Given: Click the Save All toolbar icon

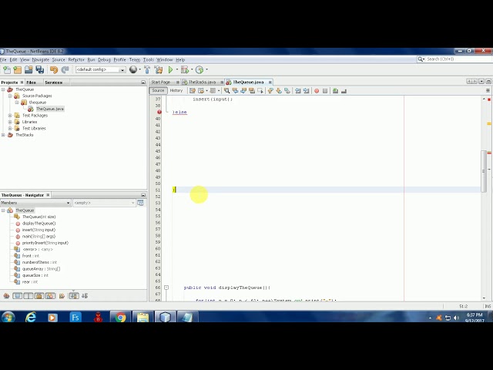Looking at the screenshot, I should point(39,70).
